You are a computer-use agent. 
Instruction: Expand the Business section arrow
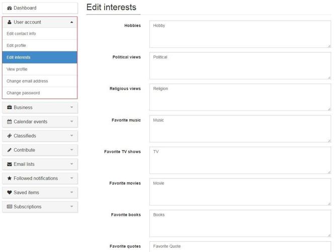pos(71,107)
